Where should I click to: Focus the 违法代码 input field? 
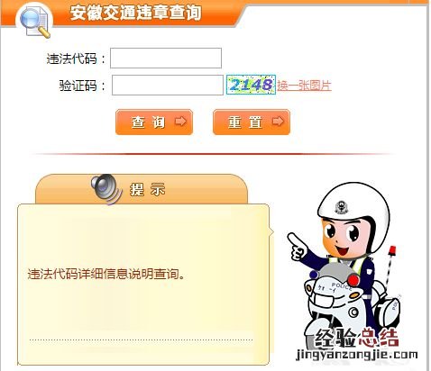166,58
